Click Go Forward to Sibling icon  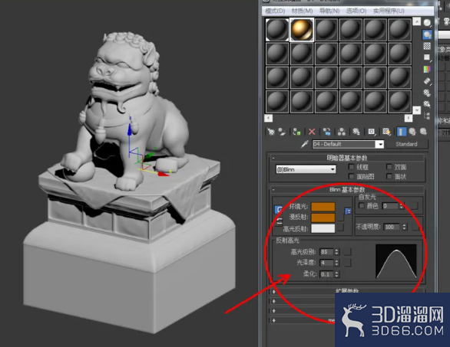point(423,132)
